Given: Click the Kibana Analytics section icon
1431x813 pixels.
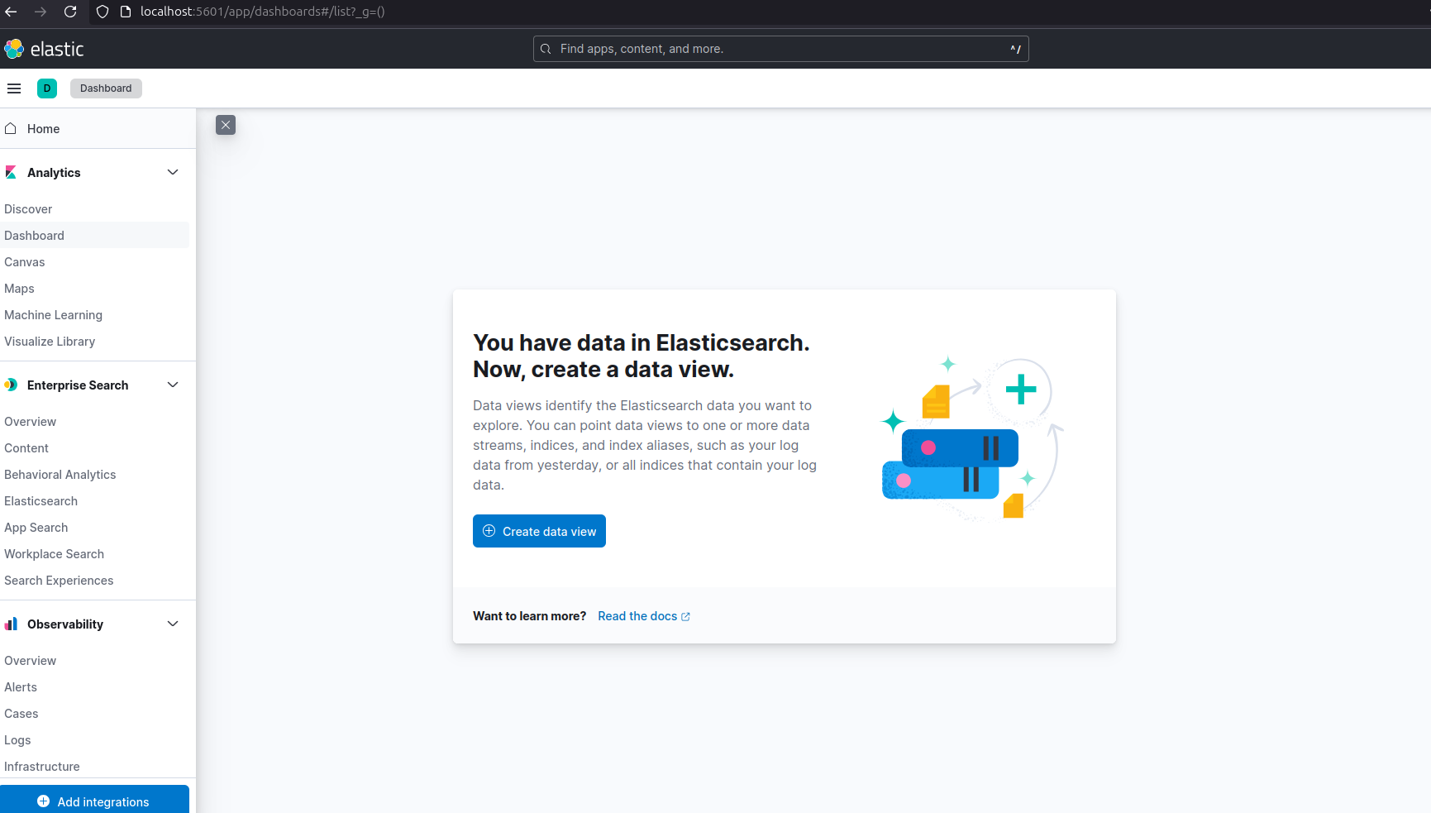Looking at the screenshot, I should (11, 172).
